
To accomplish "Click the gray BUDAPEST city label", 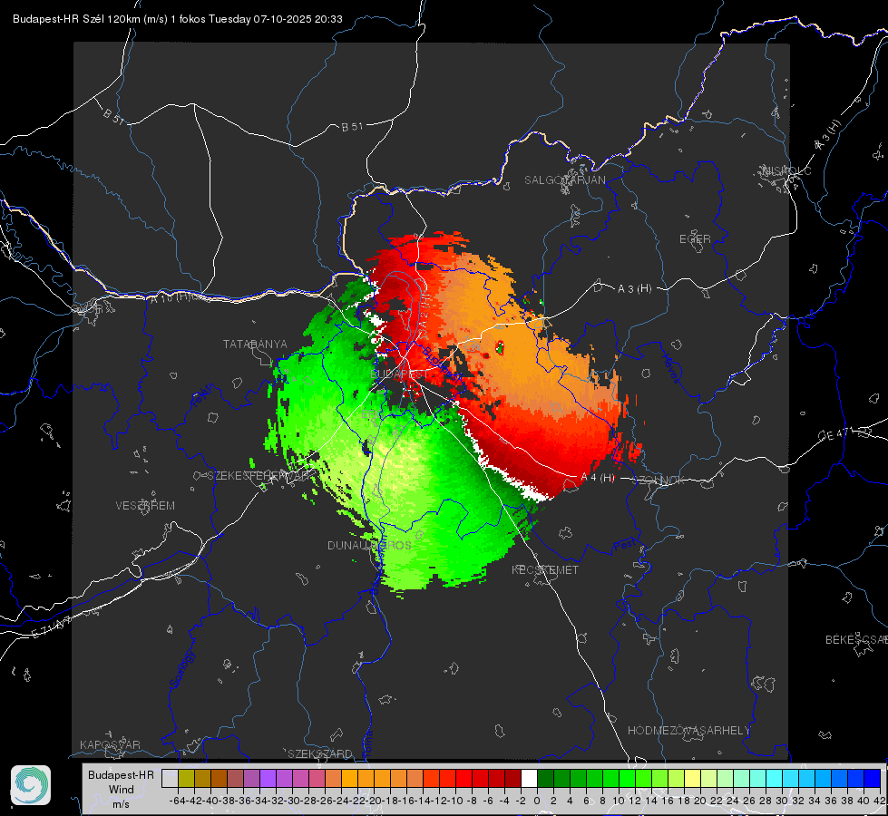I will point(399,374).
